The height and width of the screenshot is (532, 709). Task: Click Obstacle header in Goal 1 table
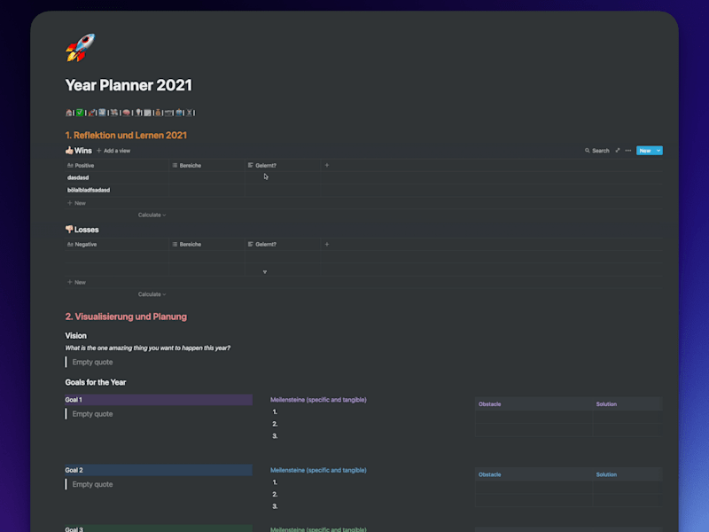tap(490, 404)
